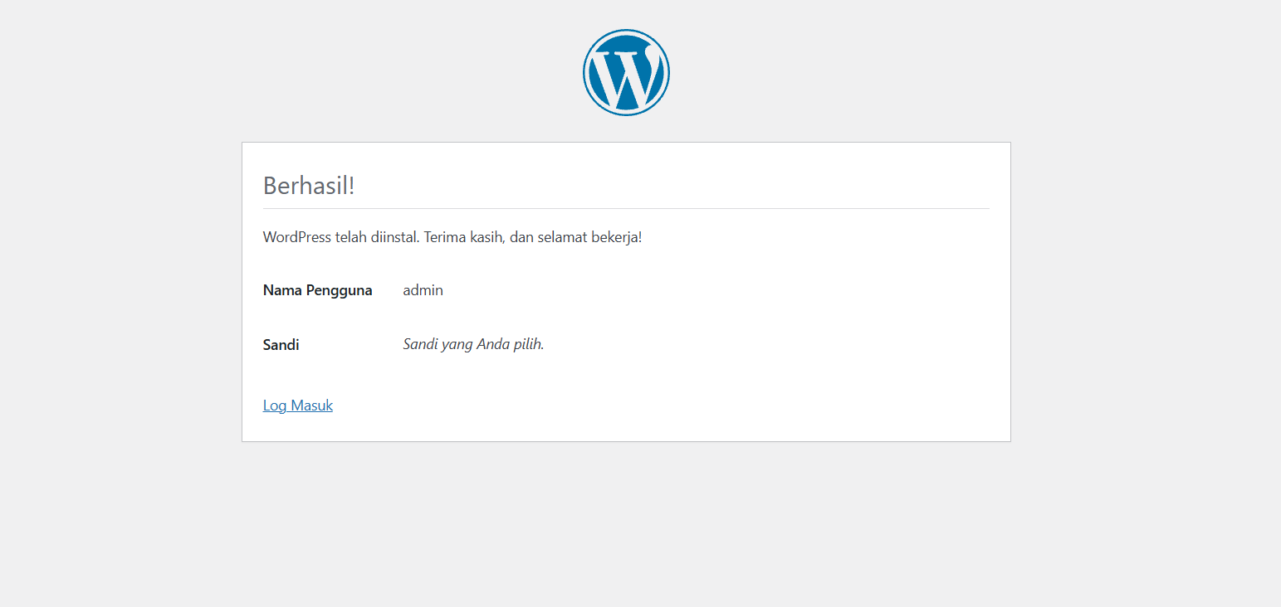Click the word Log in the login link

click(275, 405)
